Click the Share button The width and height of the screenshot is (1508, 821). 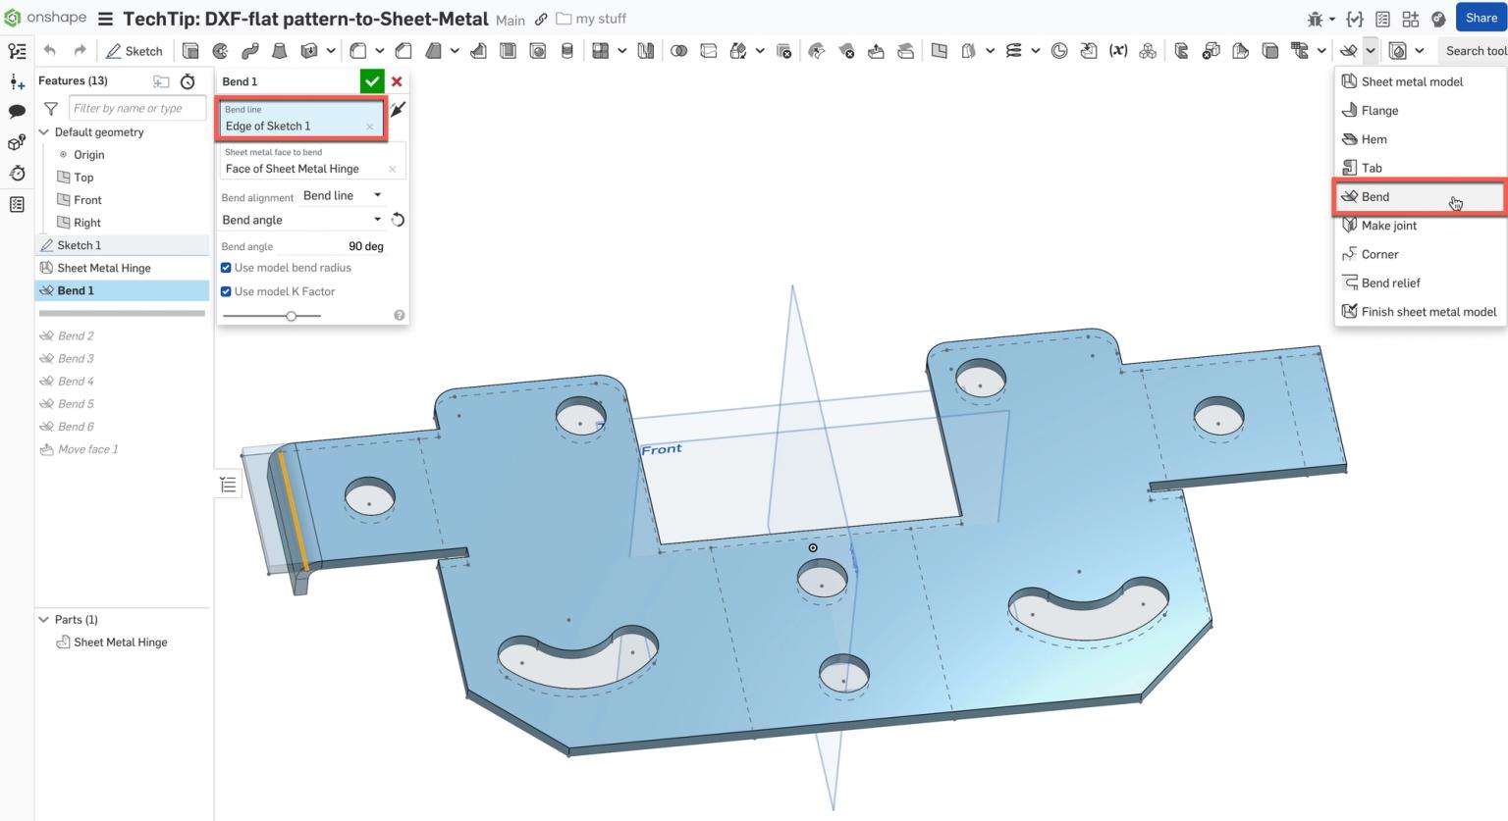1481,18
